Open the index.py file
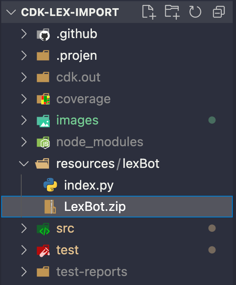This screenshot has height=285, width=236. 89,185
